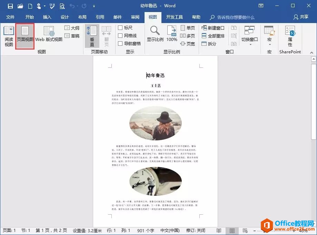This screenshot has width=317, height=235.
Task: Click the 共享 Share button
Action: pyautogui.click(x=301, y=17)
